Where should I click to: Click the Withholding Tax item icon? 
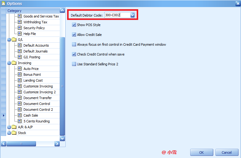pyautogui.click(x=20, y=22)
